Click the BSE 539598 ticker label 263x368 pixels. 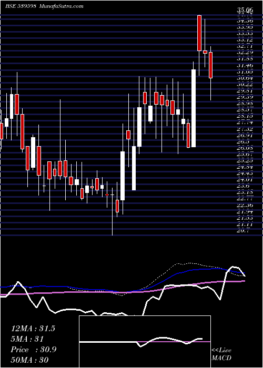(x=21, y=6)
